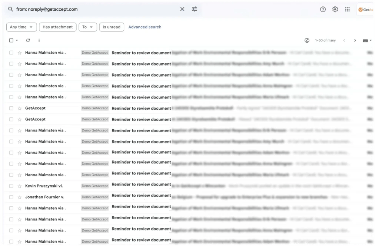Click Demo GetAccept label on Jonathan's email
This screenshot has height=246, width=375.
tap(95, 197)
